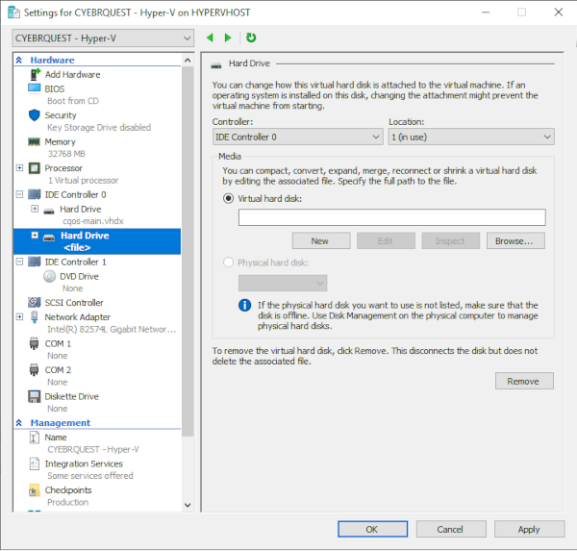Click the green back navigation arrow
Screen dimensions: 577x551
211,38
